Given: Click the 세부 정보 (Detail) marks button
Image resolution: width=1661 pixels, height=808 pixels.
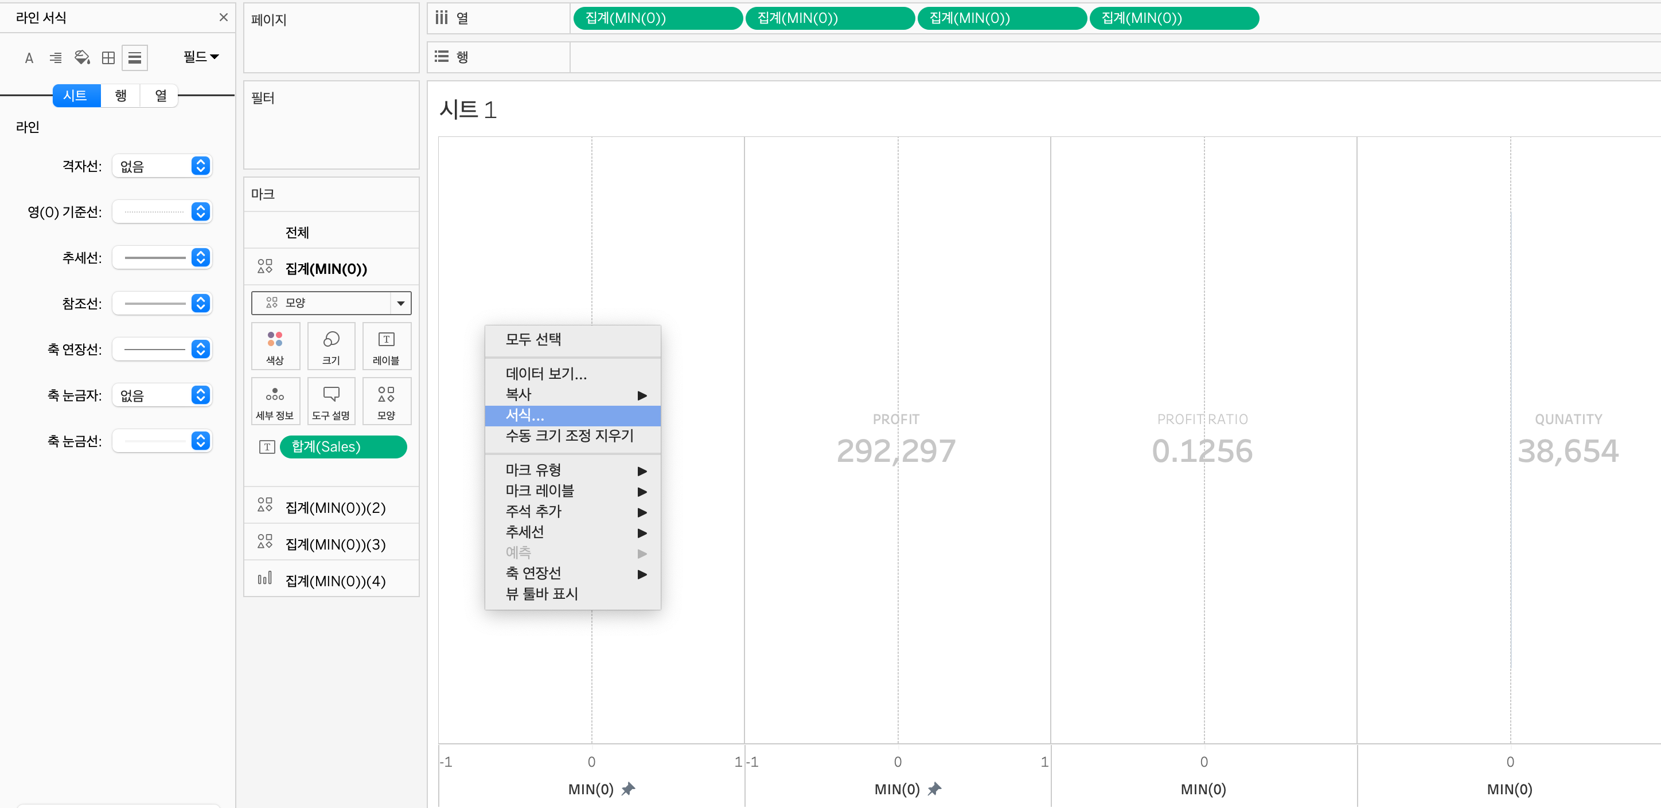Looking at the screenshot, I should coord(275,402).
